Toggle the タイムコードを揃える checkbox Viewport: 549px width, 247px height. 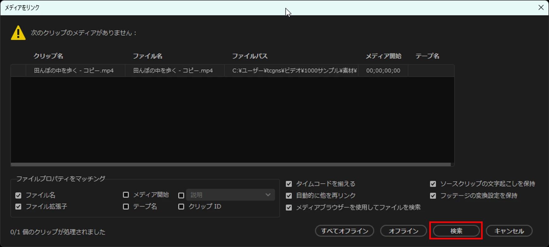tap(289, 184)
